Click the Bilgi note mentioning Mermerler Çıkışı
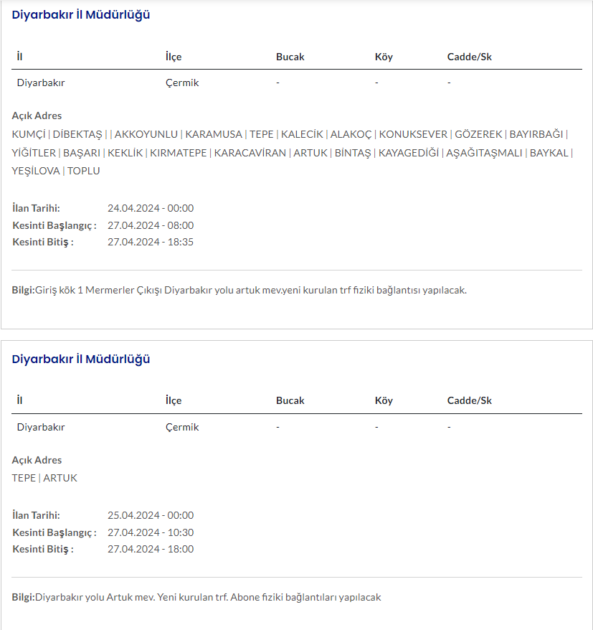 pos(239,291)
